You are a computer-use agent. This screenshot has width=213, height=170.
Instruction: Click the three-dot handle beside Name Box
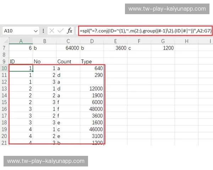[x=43, y=31]
